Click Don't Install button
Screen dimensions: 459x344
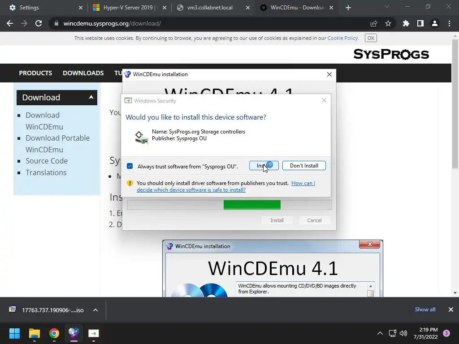[x=304, y=166]
